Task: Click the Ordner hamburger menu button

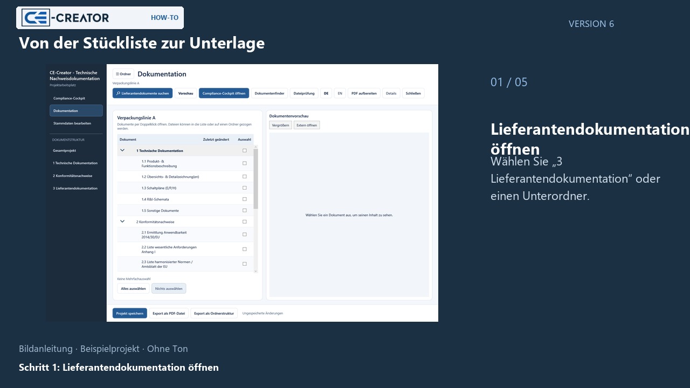Action: click(x=123, y=74)
